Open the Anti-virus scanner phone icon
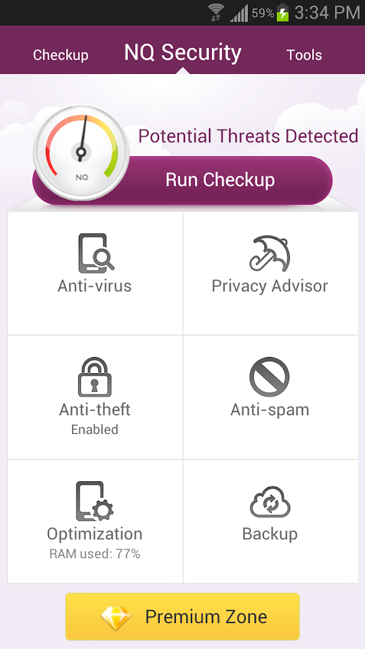365x649 pixels. click(x=95, y=253)
